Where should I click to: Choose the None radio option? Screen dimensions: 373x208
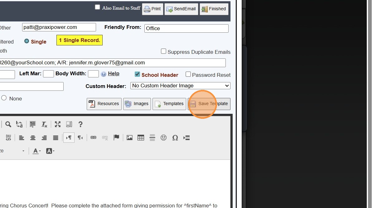tap(4, 98)
